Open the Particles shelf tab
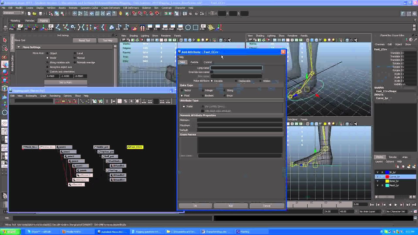The height and width of the screenshot is (235, 418). [30, 21]
